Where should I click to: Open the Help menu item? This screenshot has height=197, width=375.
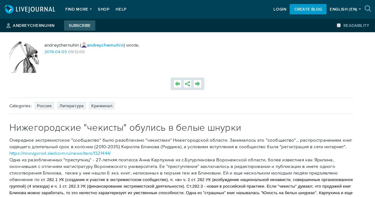[x=121, y=9]
